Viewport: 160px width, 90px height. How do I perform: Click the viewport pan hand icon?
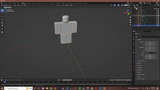point(130,20)
